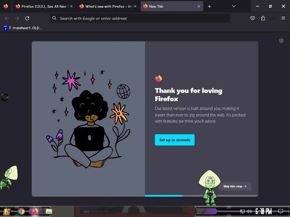This screenshot has width=290, height=217.
Task: Click the 6:10 PM taskbar clock
Action: (x=264, y=211)
